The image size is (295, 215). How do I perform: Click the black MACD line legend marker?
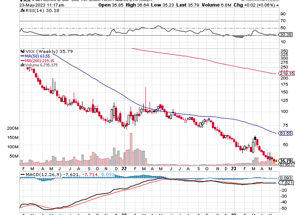[23, 174]
